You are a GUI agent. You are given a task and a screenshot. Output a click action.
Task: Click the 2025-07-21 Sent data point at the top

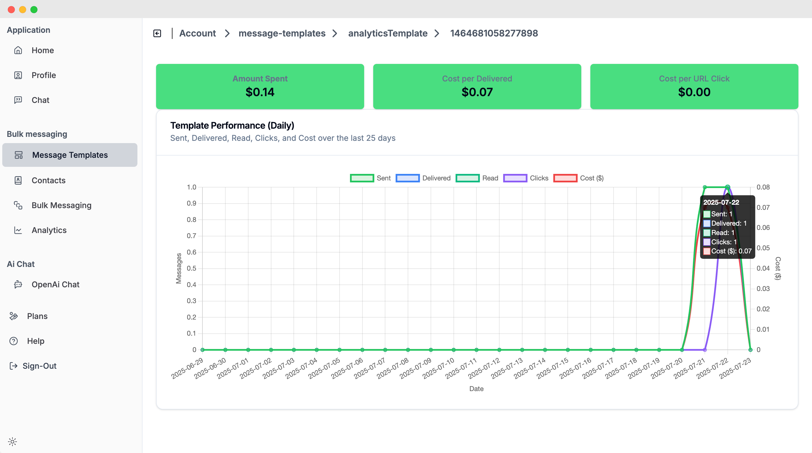(705, 187)
